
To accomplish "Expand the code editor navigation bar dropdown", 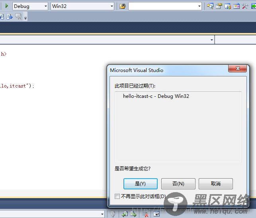I will point(212,40).
